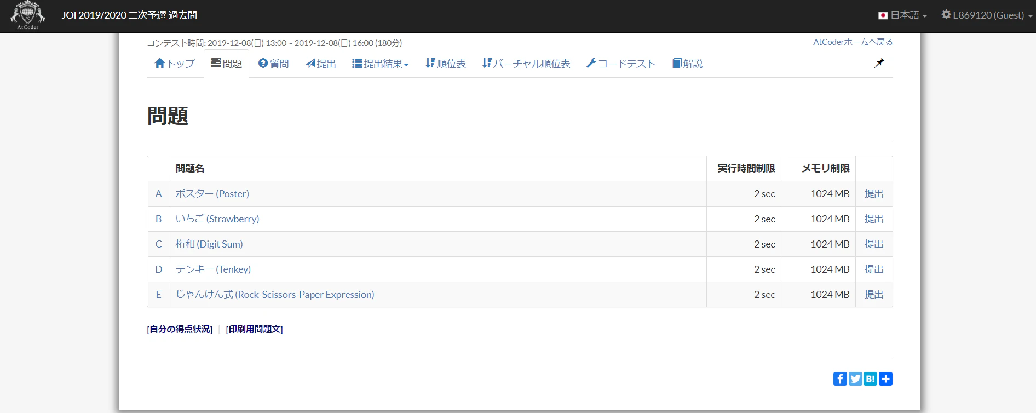The height and width of the screenshot is (413, 1036).
Task: Open the language 日本語 dropdown
Action: (902, 15)
